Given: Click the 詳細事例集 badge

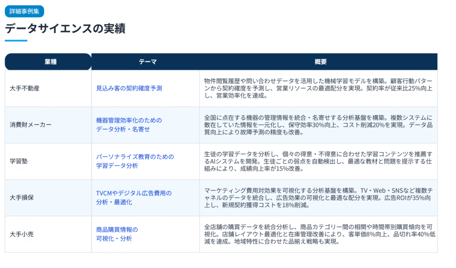Looking at the screenshot, I should coord(24,11).
